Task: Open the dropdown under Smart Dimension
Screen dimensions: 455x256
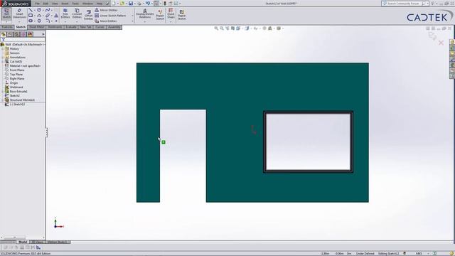Action: (x=19, y=21)
